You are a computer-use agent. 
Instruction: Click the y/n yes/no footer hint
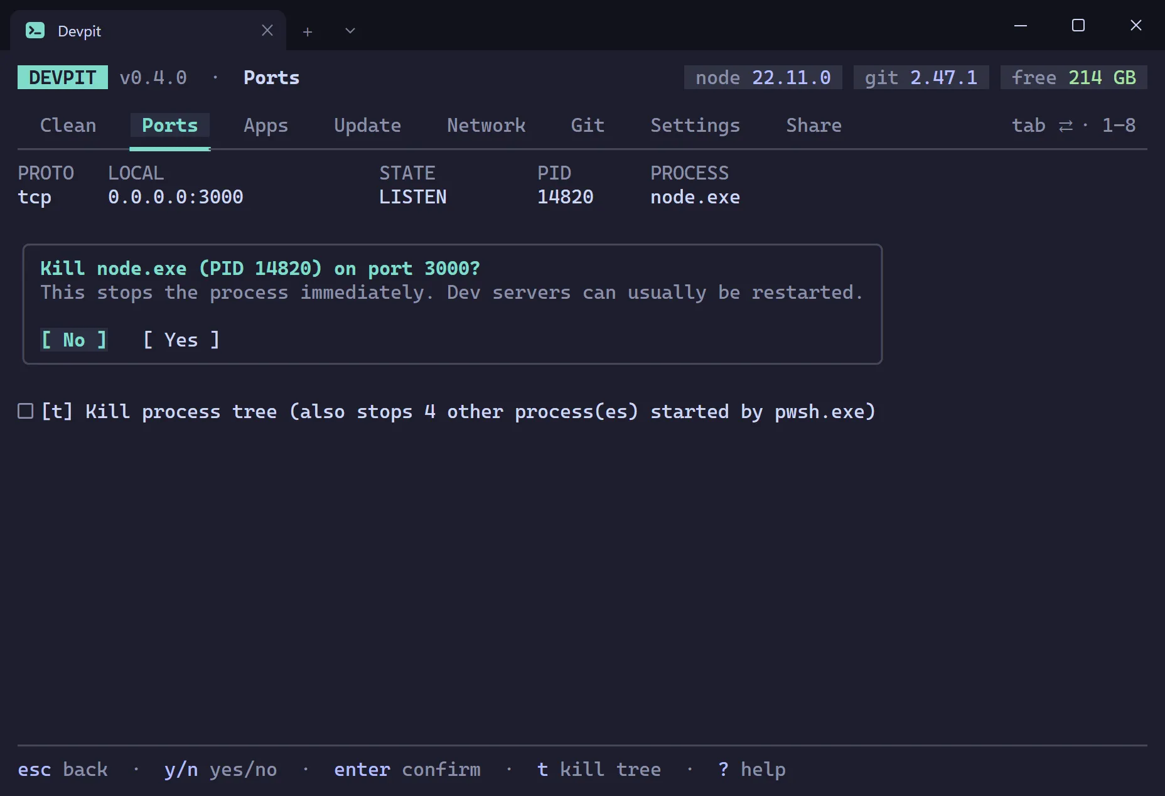(221, 770)
